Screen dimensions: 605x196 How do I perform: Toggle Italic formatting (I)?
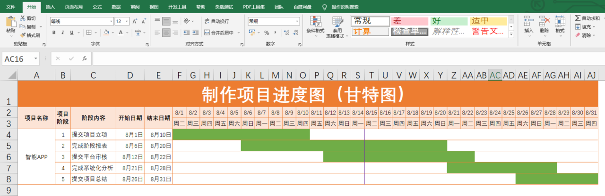tap(62, 33)
